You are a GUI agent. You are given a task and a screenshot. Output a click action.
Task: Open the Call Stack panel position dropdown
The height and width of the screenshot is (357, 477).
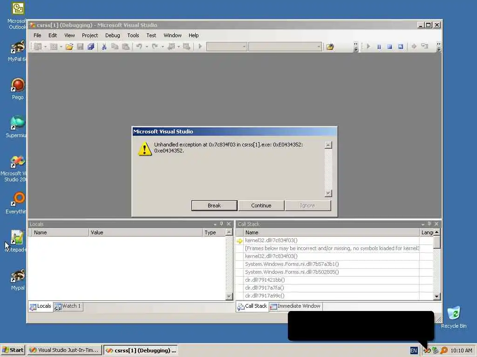(x=422, y=224)
